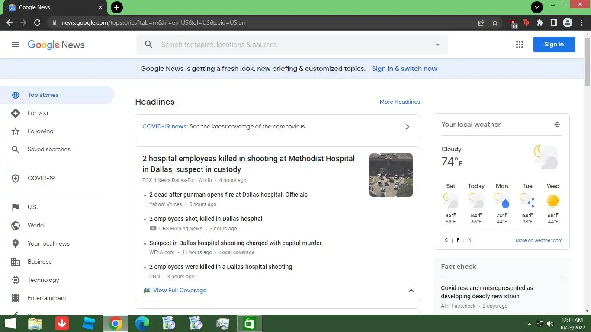Open the Entertainment section

(57, 298)
